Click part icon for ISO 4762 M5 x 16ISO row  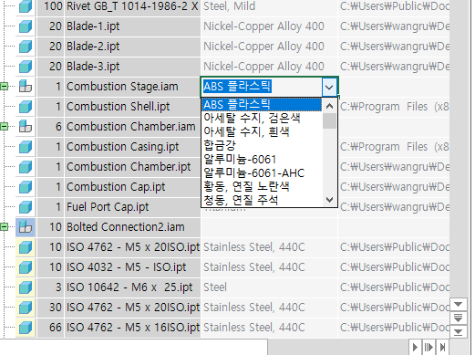click(x=26, y=328)
